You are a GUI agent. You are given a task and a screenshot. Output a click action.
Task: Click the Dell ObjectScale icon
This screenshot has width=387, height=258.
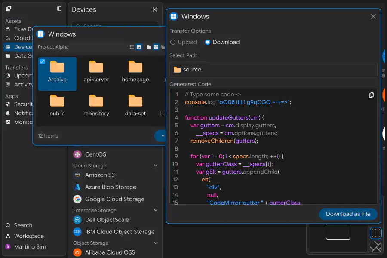pos(77,220)
